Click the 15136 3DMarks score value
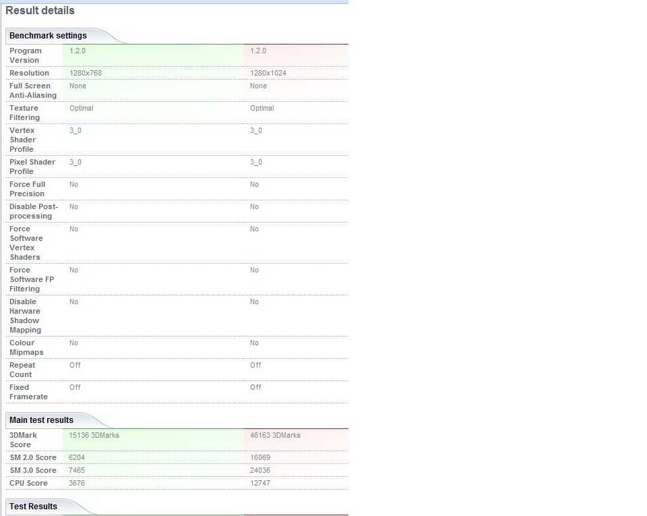The height and width of the screenshot is (516, 647). point(94,435)
